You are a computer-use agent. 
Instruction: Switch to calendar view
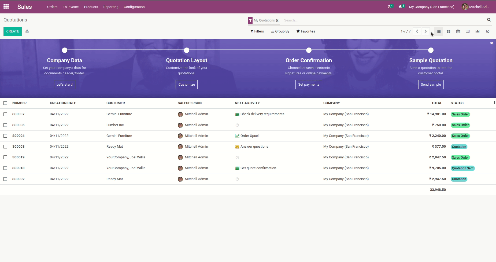point(458,31)
